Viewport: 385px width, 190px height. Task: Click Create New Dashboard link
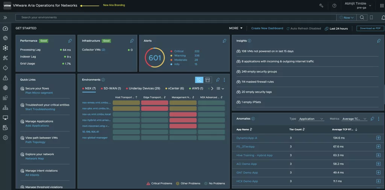[x=267, y=28]
